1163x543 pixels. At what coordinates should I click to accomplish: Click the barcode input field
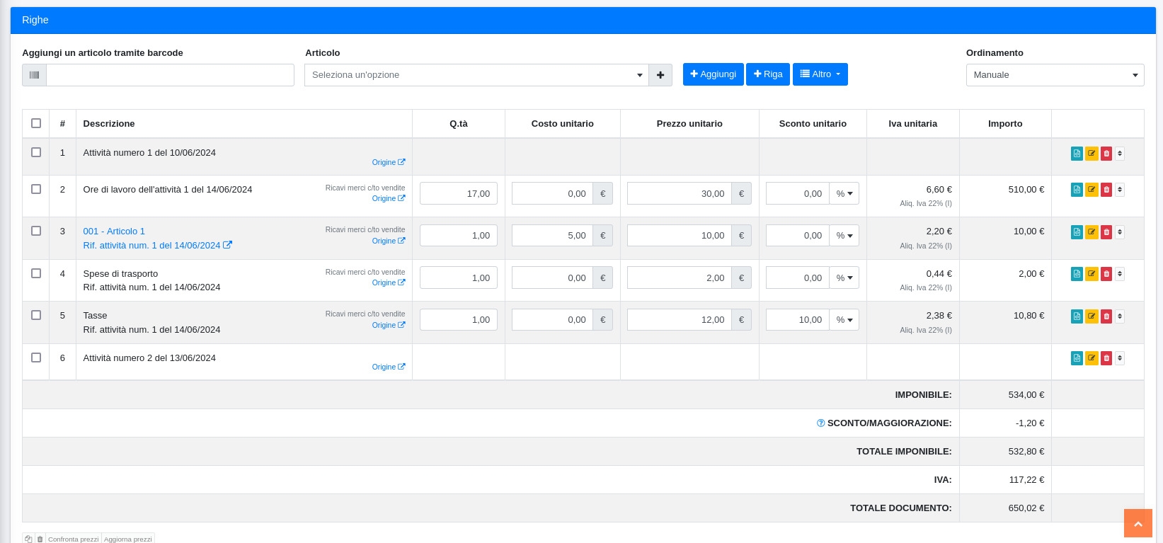click(x=170, y=75)
